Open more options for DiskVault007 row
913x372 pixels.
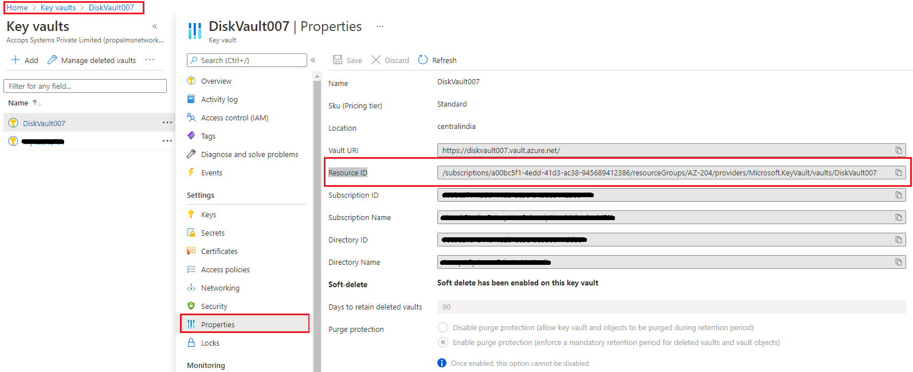167,123
